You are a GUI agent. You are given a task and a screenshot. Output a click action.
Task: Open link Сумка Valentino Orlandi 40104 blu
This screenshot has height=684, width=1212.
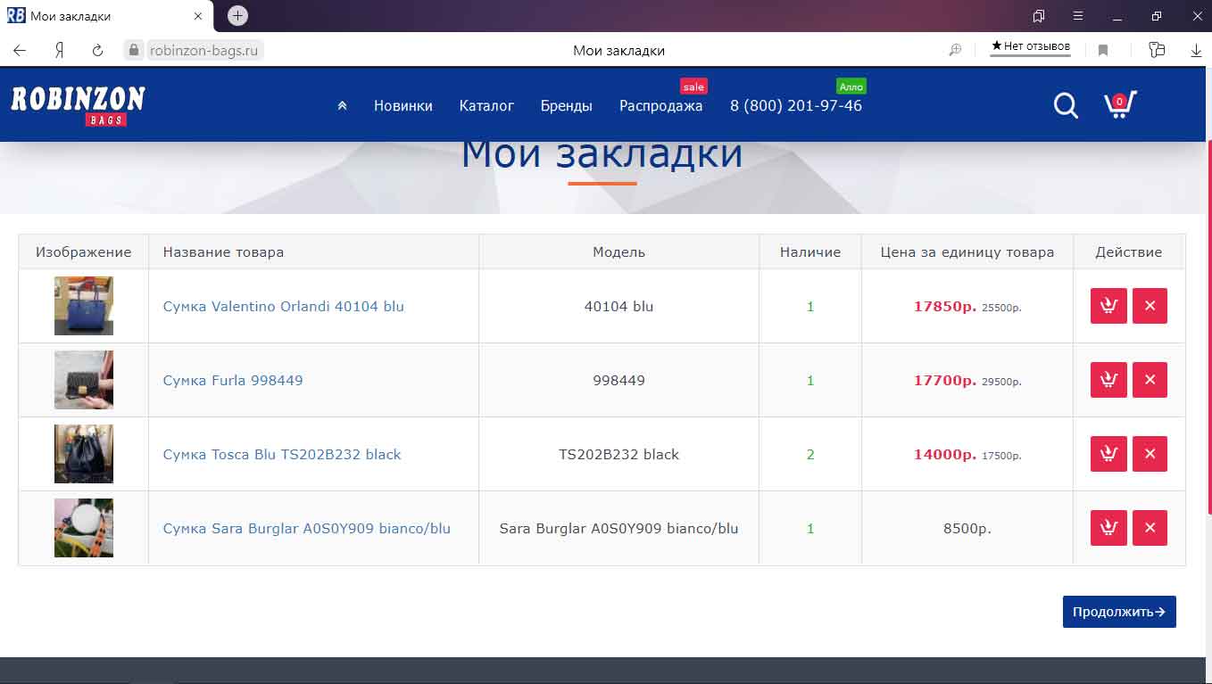pyautogui.click(x=284, y=306)
